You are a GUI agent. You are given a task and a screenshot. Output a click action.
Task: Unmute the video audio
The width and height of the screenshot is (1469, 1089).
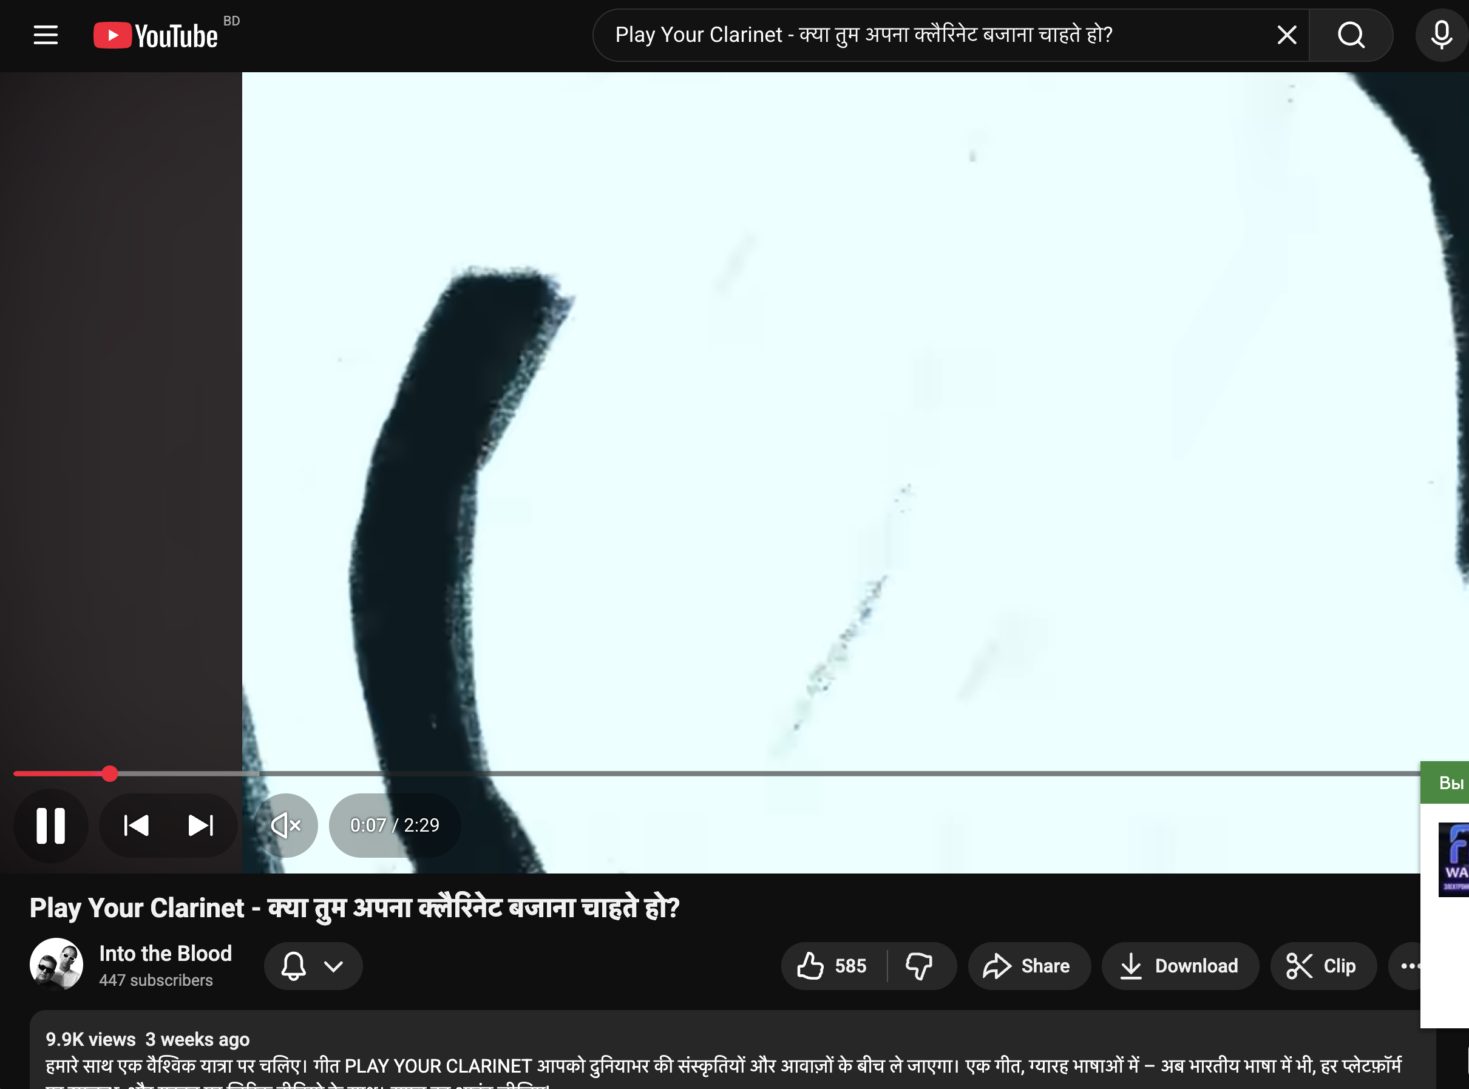[286, 825]
